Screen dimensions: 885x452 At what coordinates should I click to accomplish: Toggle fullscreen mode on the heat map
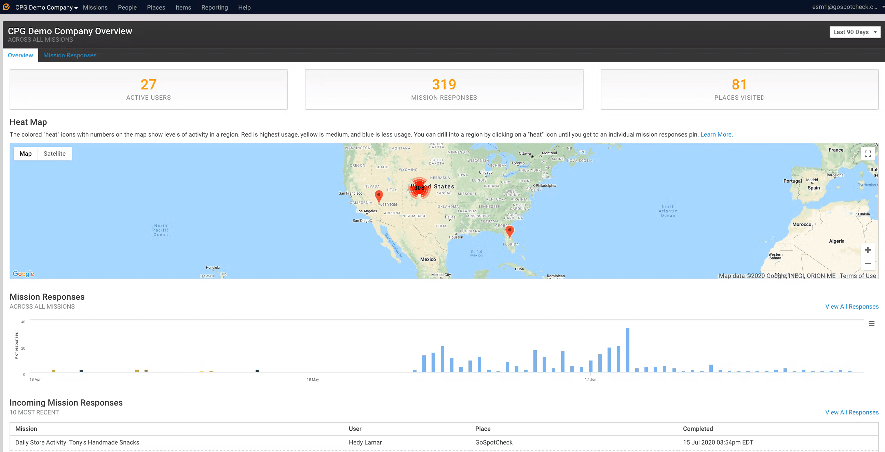pos(868,153)
